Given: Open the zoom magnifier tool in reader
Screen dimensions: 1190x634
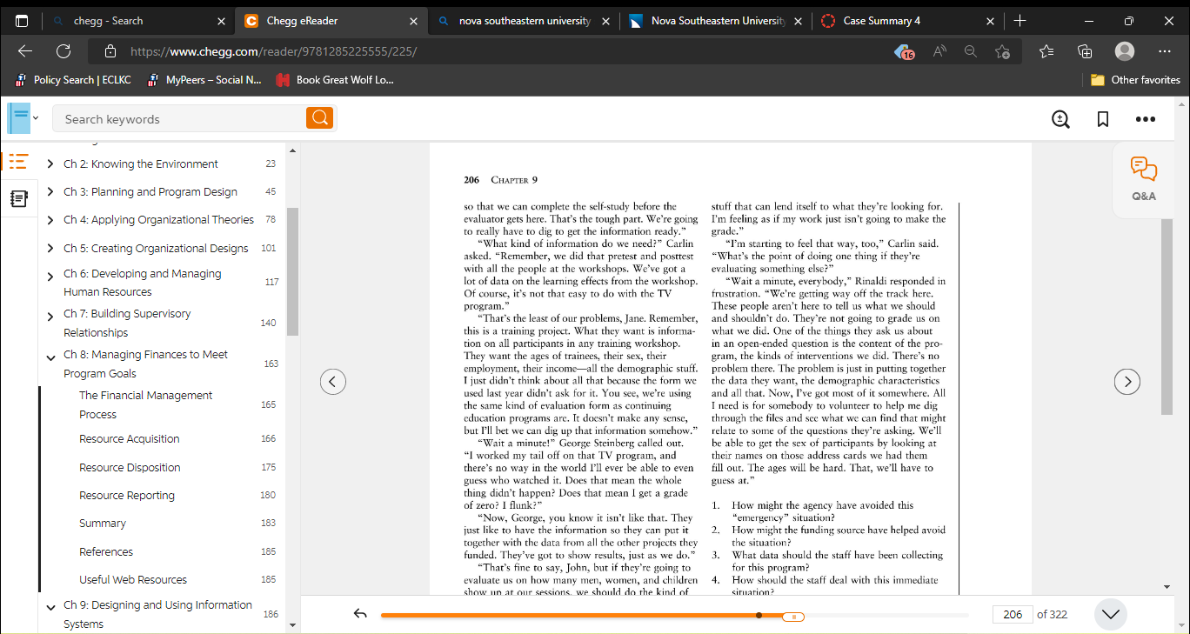Looking at the screenshot, I should pyautogui.click(x=1060, y=119).
